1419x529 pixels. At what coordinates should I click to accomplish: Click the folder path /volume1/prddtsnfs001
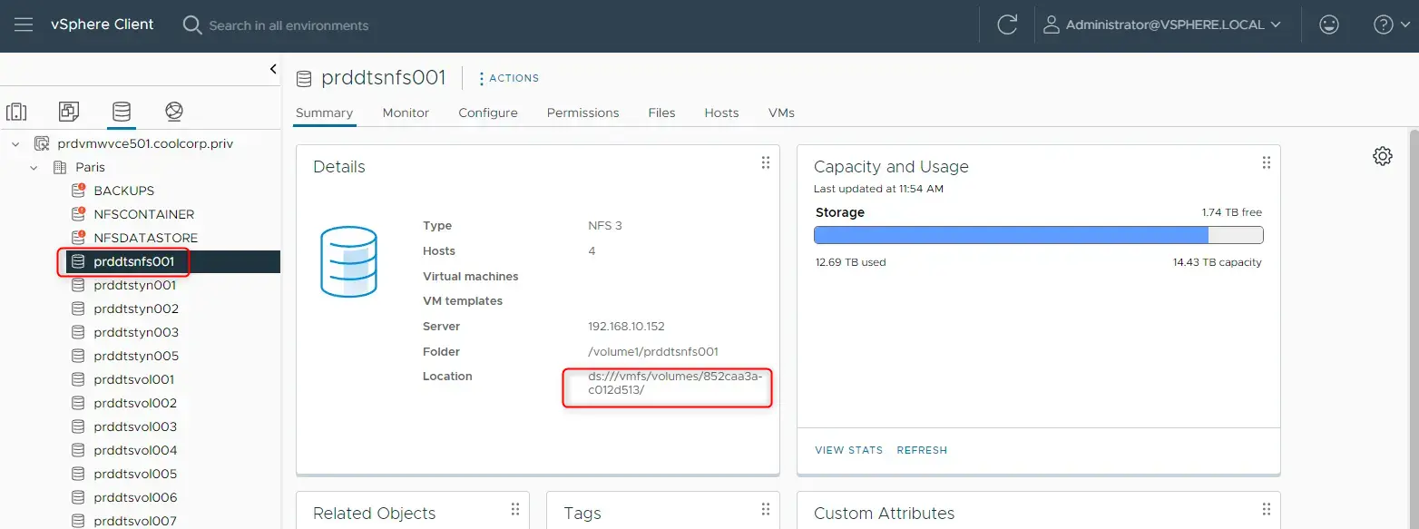point(653,351)
